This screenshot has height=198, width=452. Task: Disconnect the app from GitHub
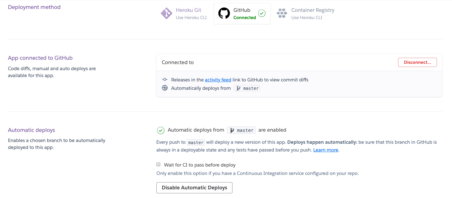tap(418, 62)
